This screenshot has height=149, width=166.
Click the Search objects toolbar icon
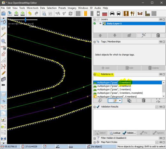point(44,14)
